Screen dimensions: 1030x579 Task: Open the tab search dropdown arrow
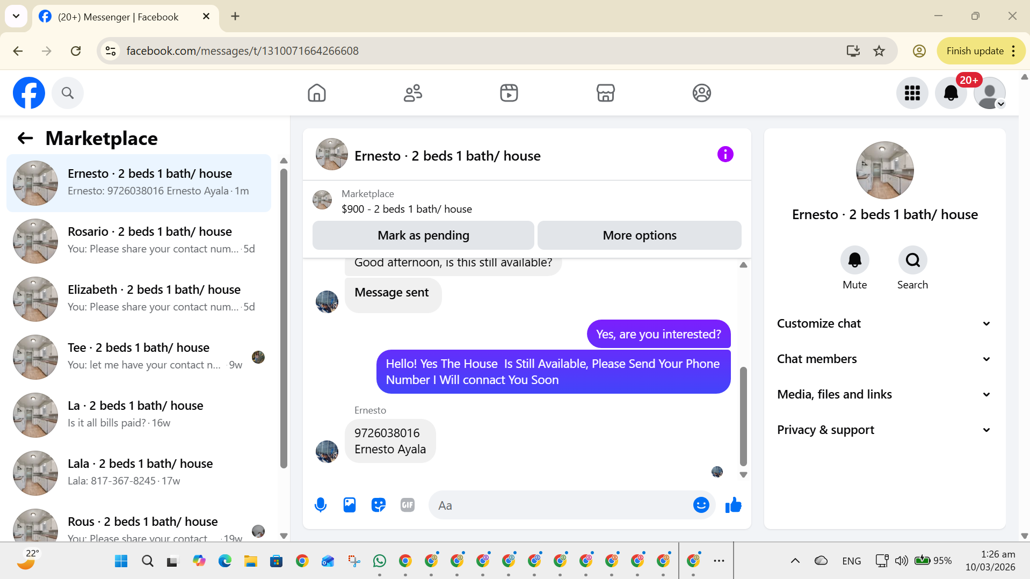pos(16,16)
